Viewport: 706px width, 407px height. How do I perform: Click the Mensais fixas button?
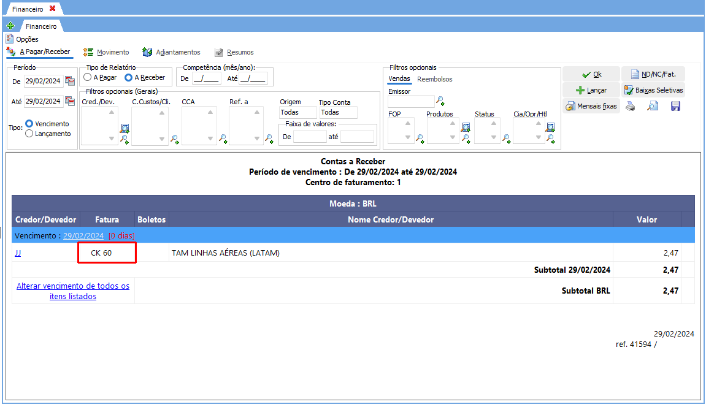pyautogui.click(x=591, y=106)
